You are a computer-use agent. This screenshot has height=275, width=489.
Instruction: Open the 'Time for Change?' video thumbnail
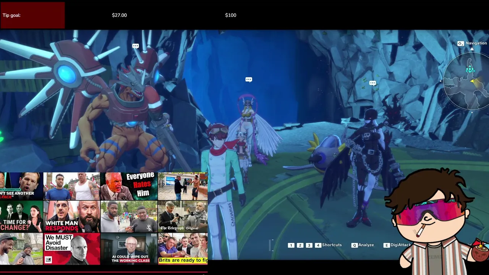(21, 217)
